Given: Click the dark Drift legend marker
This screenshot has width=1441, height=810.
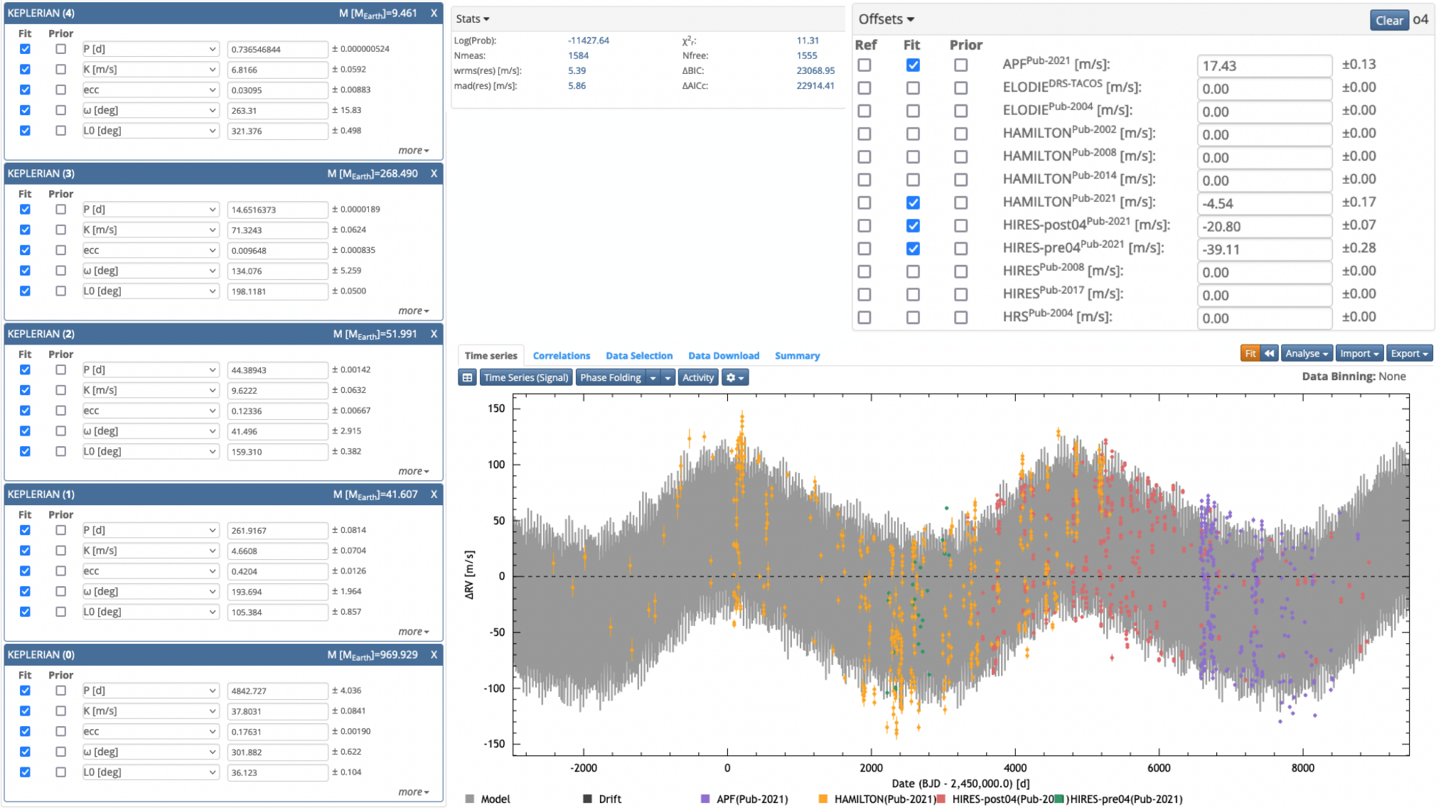Looking at the screenshot, I should click(x=587, y=799).
